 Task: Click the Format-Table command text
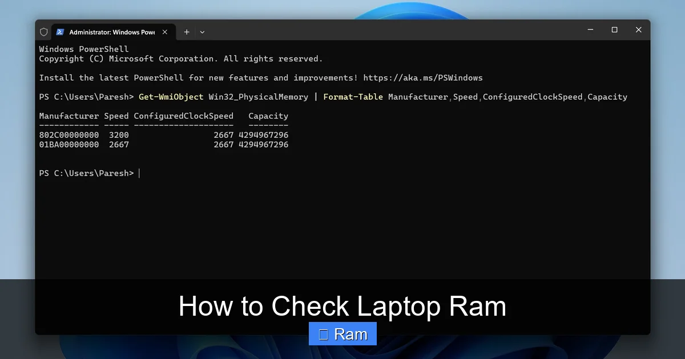pos(353,97)
